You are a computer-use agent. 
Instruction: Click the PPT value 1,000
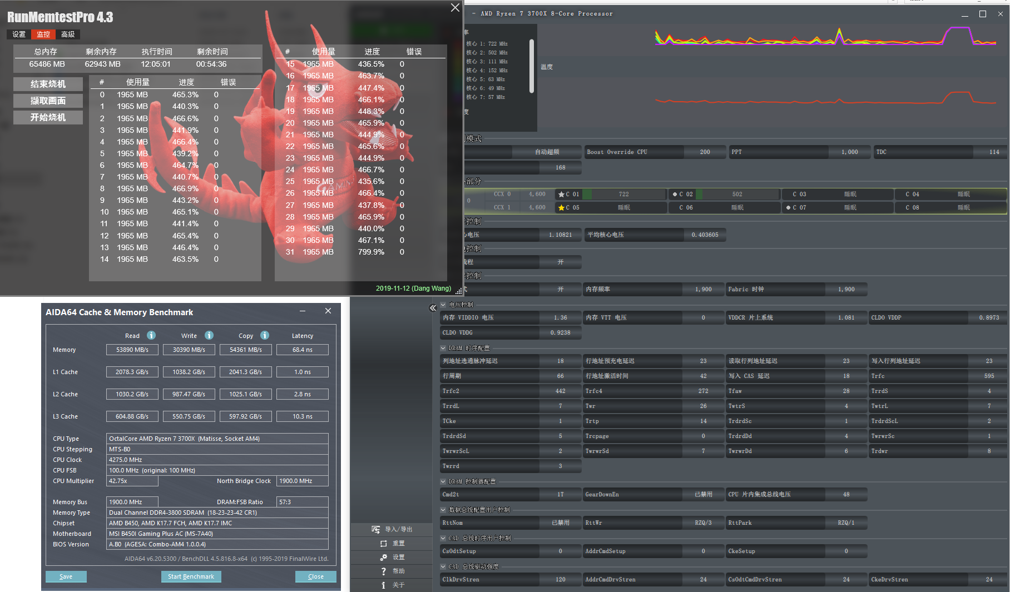tap(849, 152)
